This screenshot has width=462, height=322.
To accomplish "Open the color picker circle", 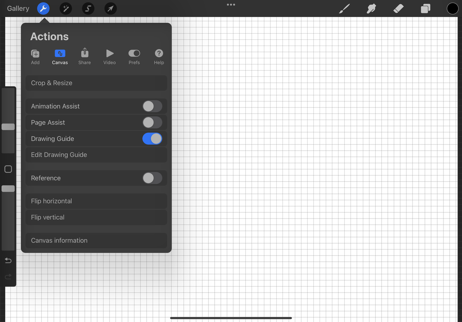I will (x=452, y=8).
